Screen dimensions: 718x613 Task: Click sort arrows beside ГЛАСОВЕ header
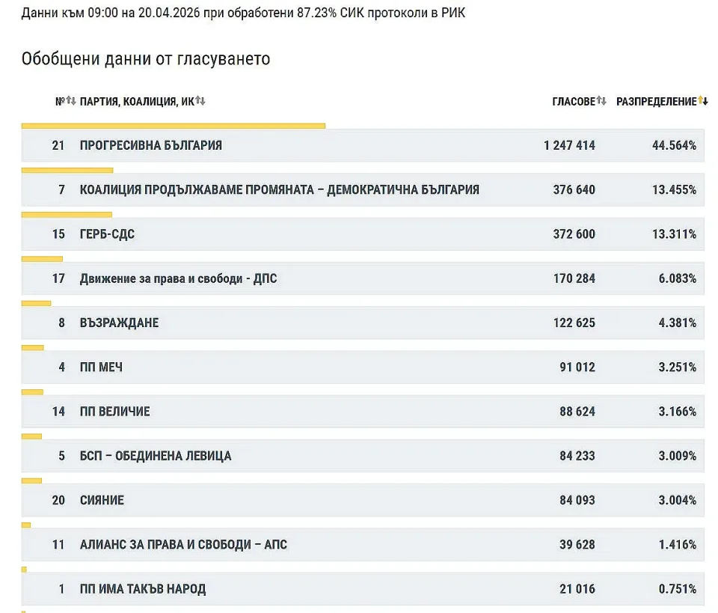point(601,101)
